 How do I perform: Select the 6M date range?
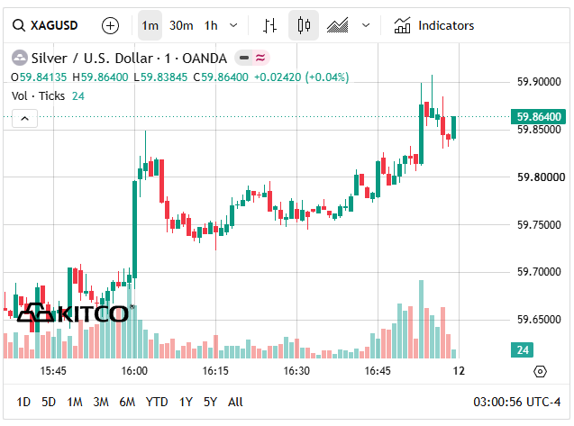pos(127,403)
